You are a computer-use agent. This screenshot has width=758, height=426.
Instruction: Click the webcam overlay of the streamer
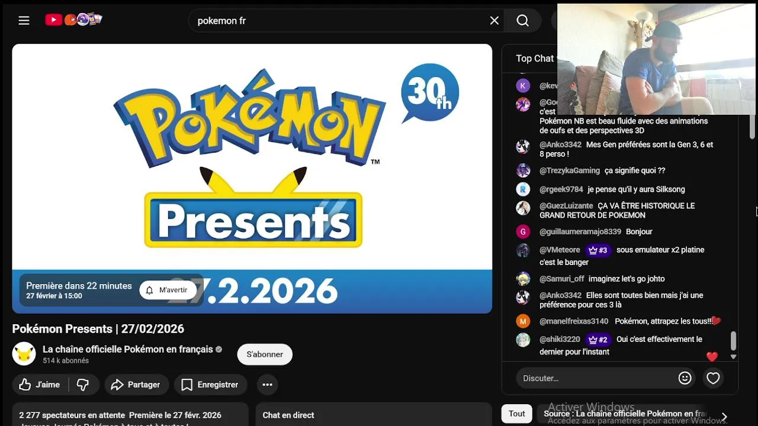tap(656, 59)
